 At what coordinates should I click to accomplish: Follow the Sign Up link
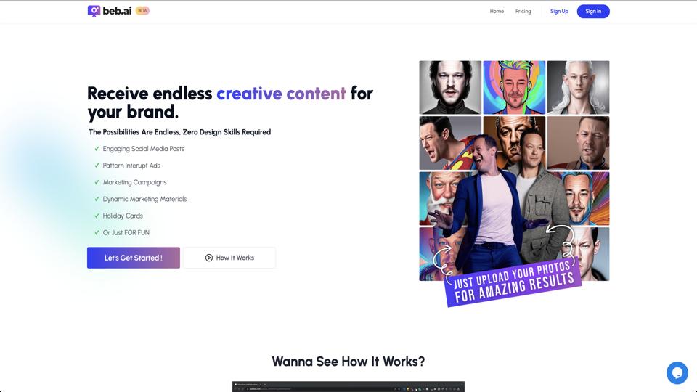[559, 11]
